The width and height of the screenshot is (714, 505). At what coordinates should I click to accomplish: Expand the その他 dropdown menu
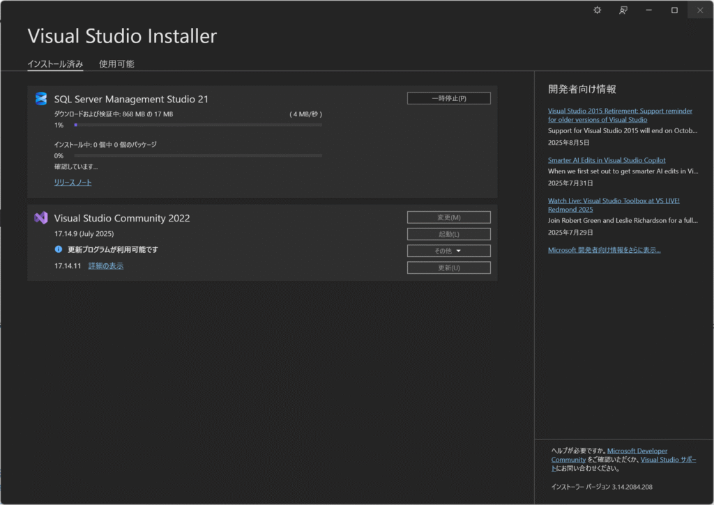[448, 251]
